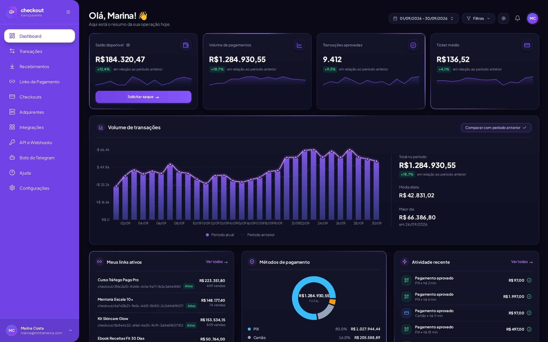The height and width of the screenshot is (342, 548).
Task: Toggle Período atual legend series
Action: 220,235
